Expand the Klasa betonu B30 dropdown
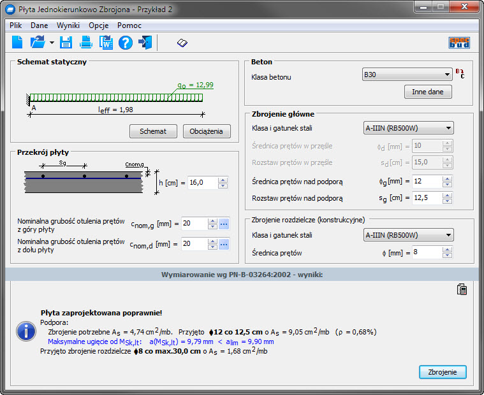 click(x=407, y=75)
